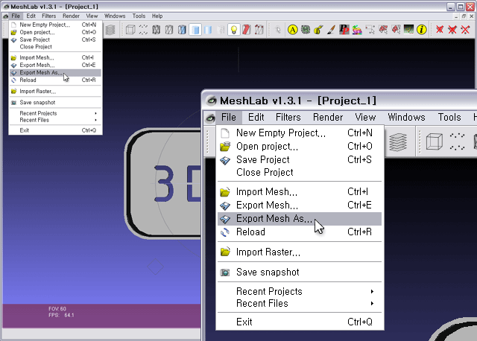Choose Save snapshot in small File menu
477x341 pixels.
(55, 103)
